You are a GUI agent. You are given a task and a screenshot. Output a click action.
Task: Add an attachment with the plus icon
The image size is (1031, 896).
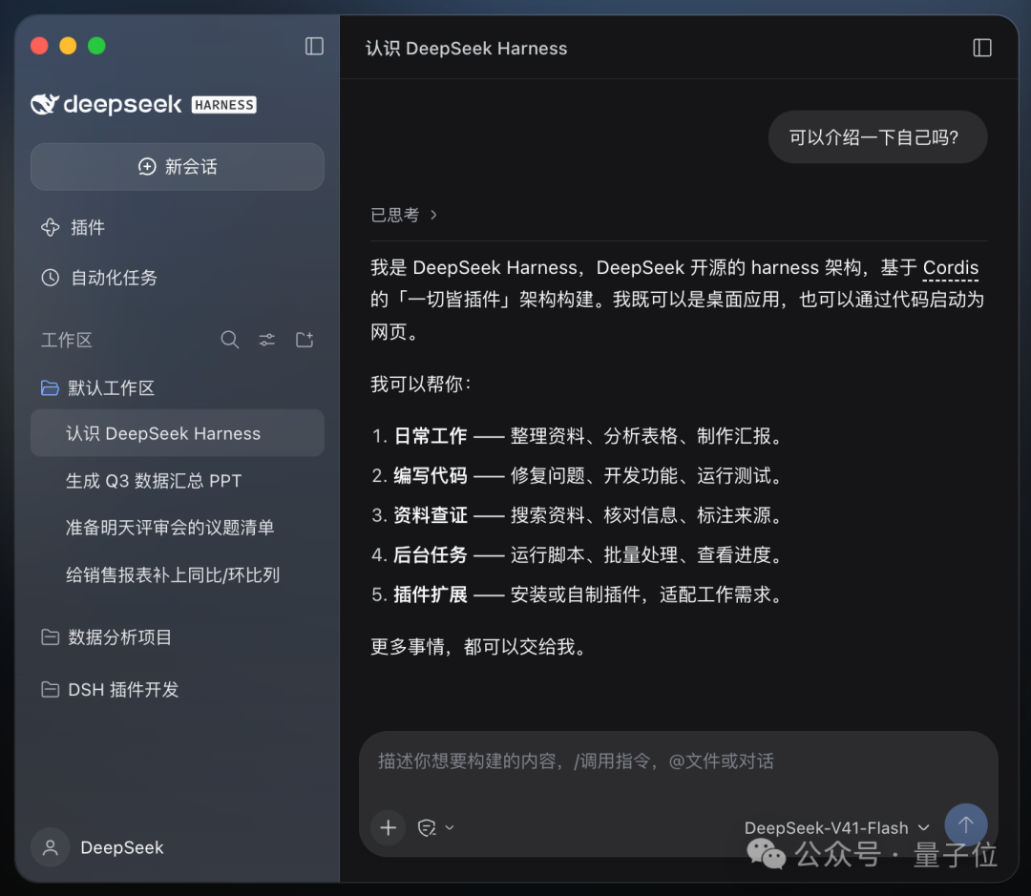[388, 827]
